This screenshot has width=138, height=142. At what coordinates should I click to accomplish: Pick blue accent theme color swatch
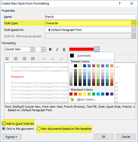pos(89,66)
